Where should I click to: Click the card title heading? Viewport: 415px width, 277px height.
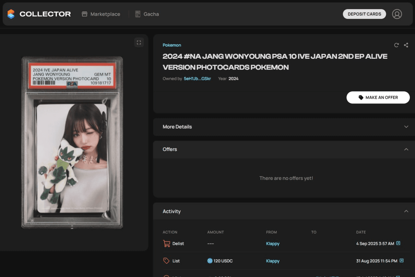click(x=275, y=62)
